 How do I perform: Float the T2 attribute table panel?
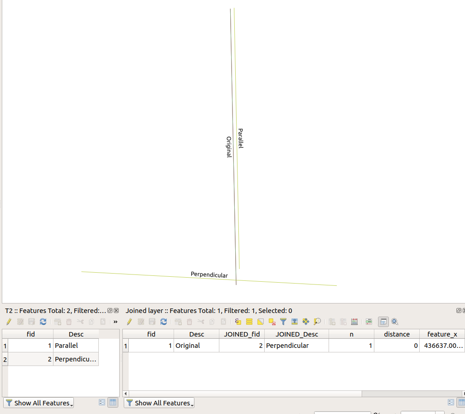point(110,311)
